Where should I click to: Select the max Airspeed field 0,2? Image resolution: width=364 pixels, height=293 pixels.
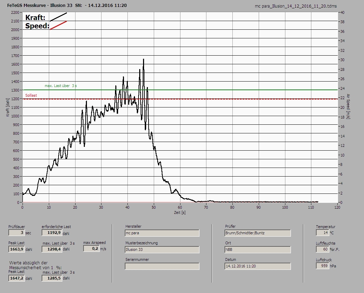coord(91,248)
